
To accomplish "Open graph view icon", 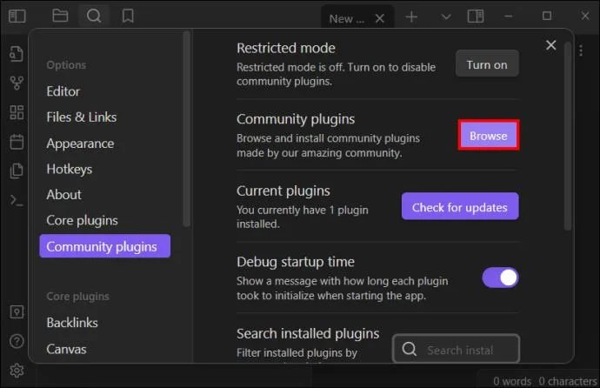I will 17,83.
